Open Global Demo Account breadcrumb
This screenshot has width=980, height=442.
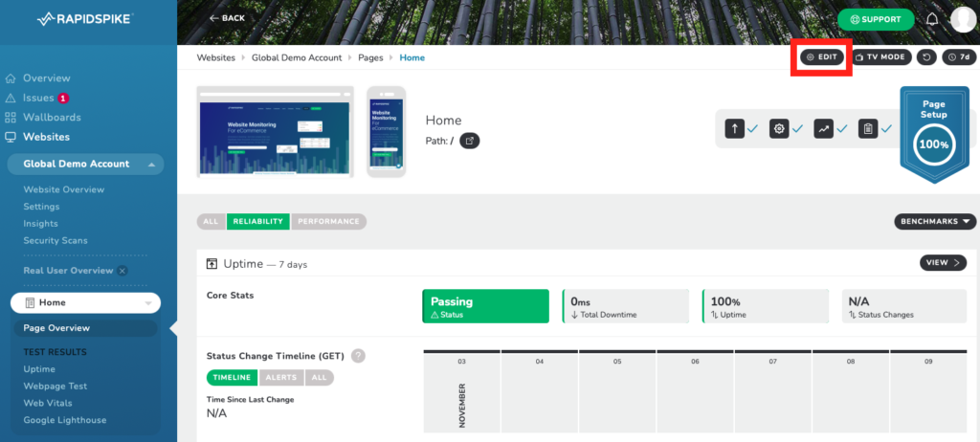(x=297, y=57)
